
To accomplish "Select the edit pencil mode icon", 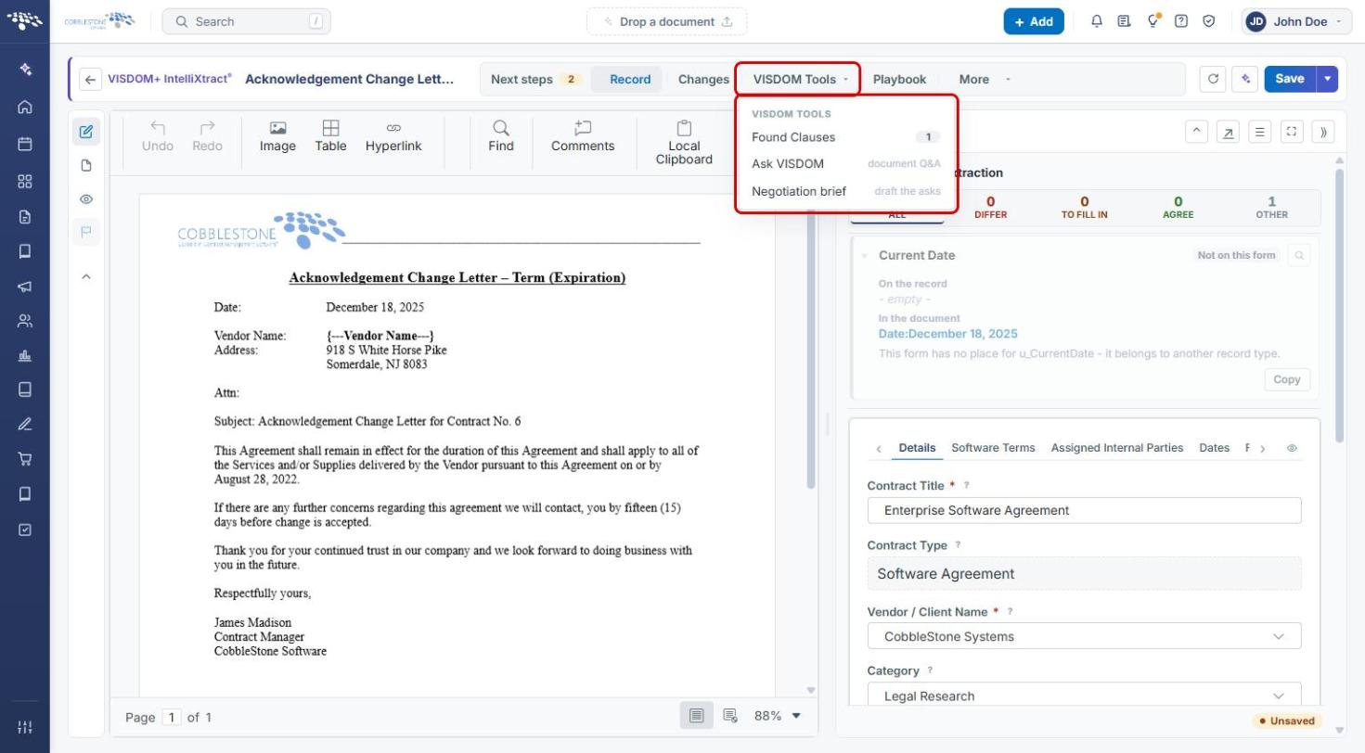I will (86, 132).
